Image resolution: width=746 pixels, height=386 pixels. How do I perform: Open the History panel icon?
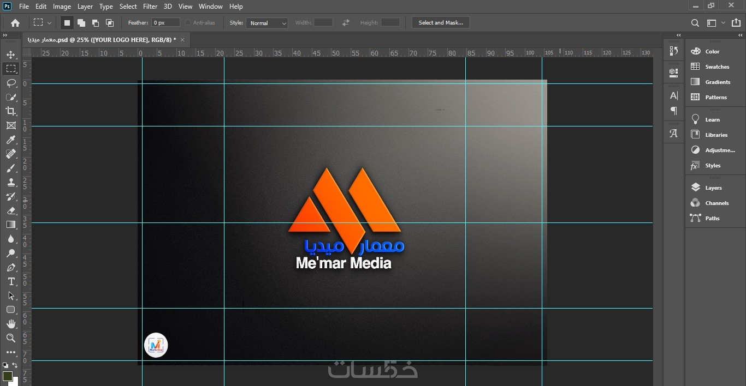[x=674, y=51]
